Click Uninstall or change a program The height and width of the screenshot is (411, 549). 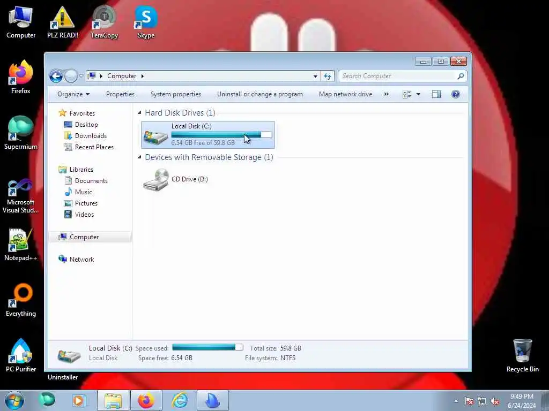[x=260, y=94]
